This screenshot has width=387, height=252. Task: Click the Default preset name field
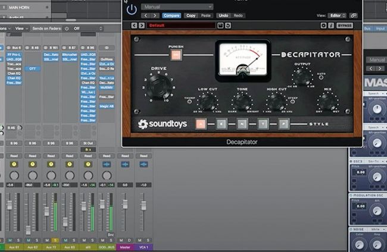click(181, 26)
